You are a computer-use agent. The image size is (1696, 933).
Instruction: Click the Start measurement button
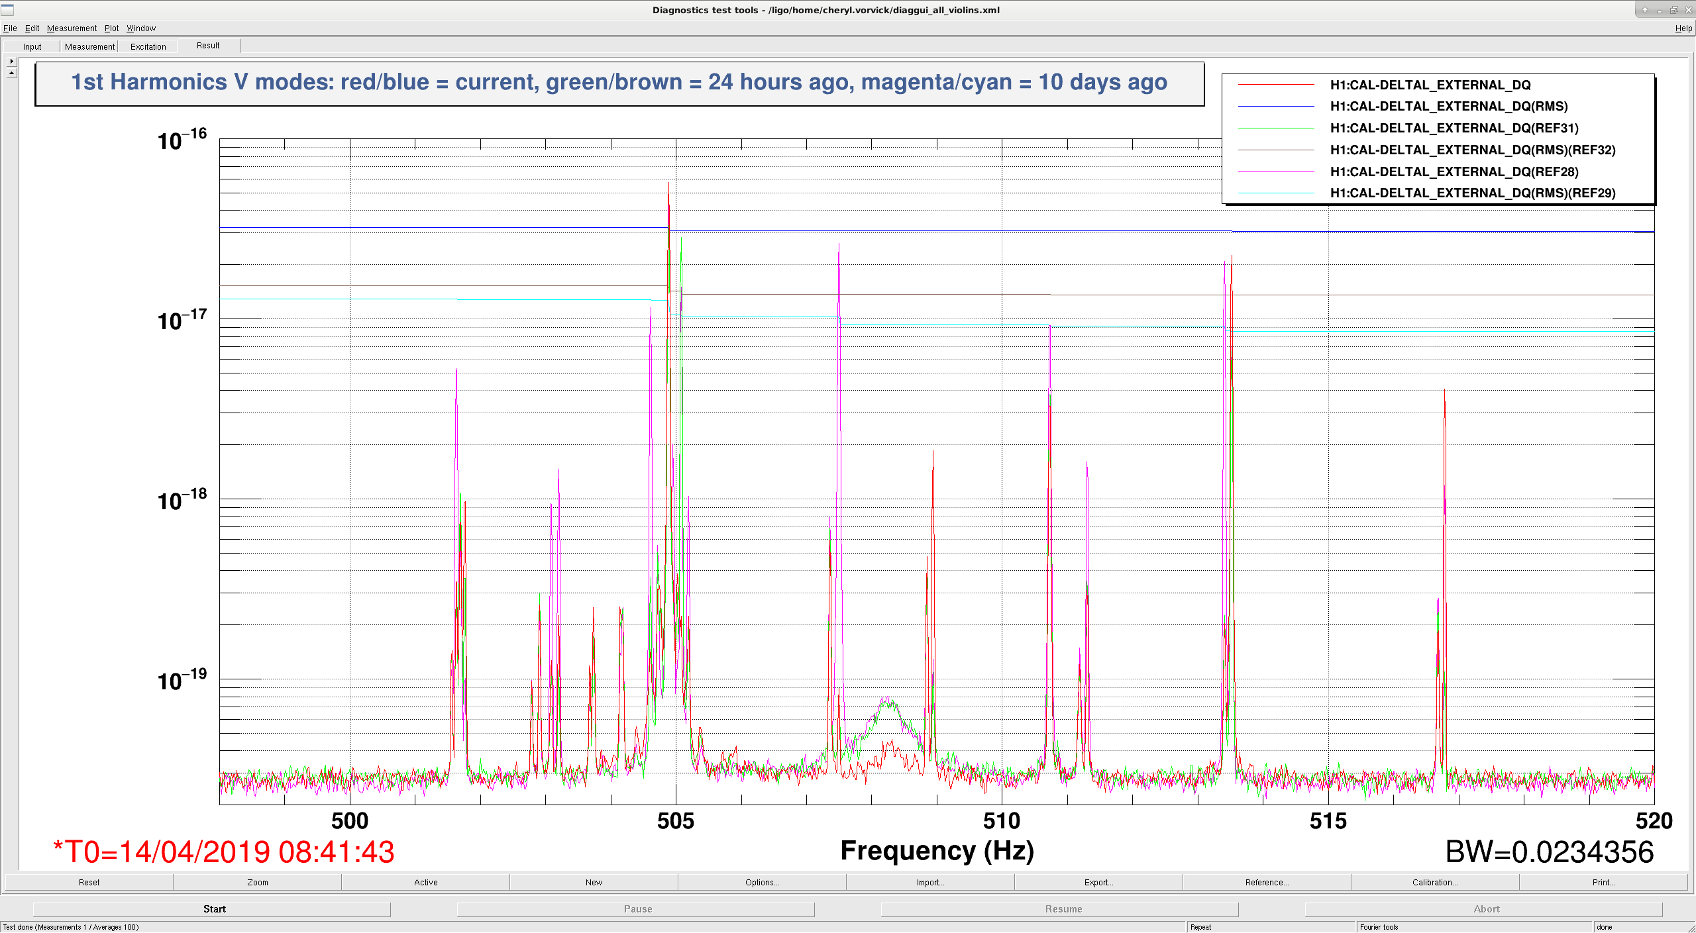point(214,909)
